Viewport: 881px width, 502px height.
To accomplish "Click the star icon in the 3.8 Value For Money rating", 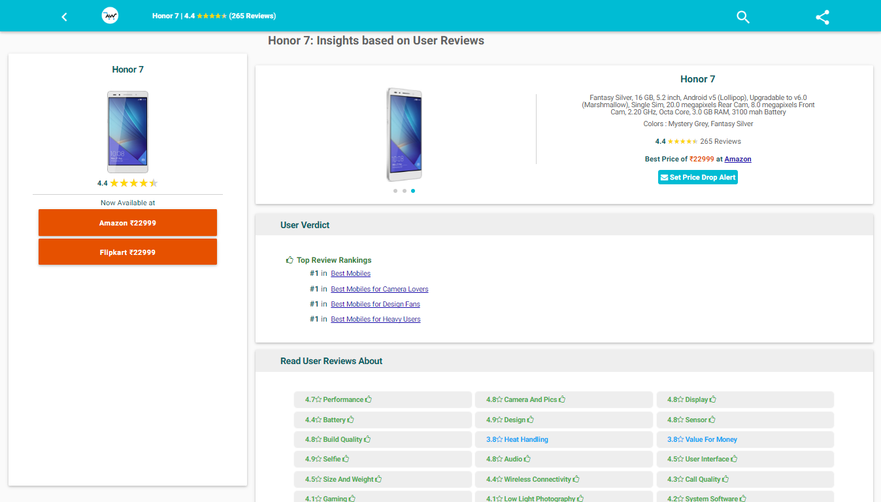I will point(680,439).
